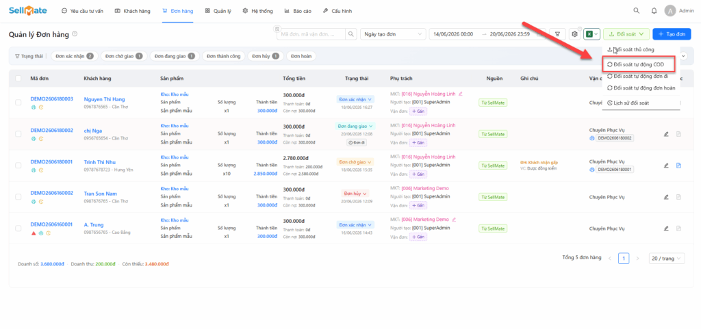Open the blue document icon for DEMO2606180001
The height and width of the screenshot is (329, 701).
pos(678,165)
